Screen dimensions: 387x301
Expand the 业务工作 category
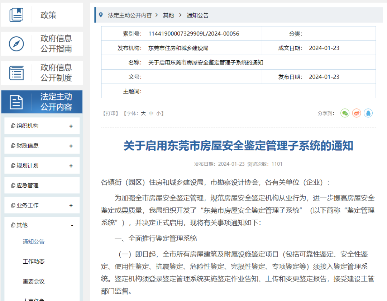click(x=71, y=206)
